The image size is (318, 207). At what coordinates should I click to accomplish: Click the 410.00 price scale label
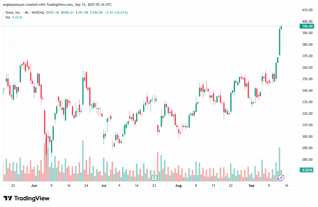[x=307, y=10]
